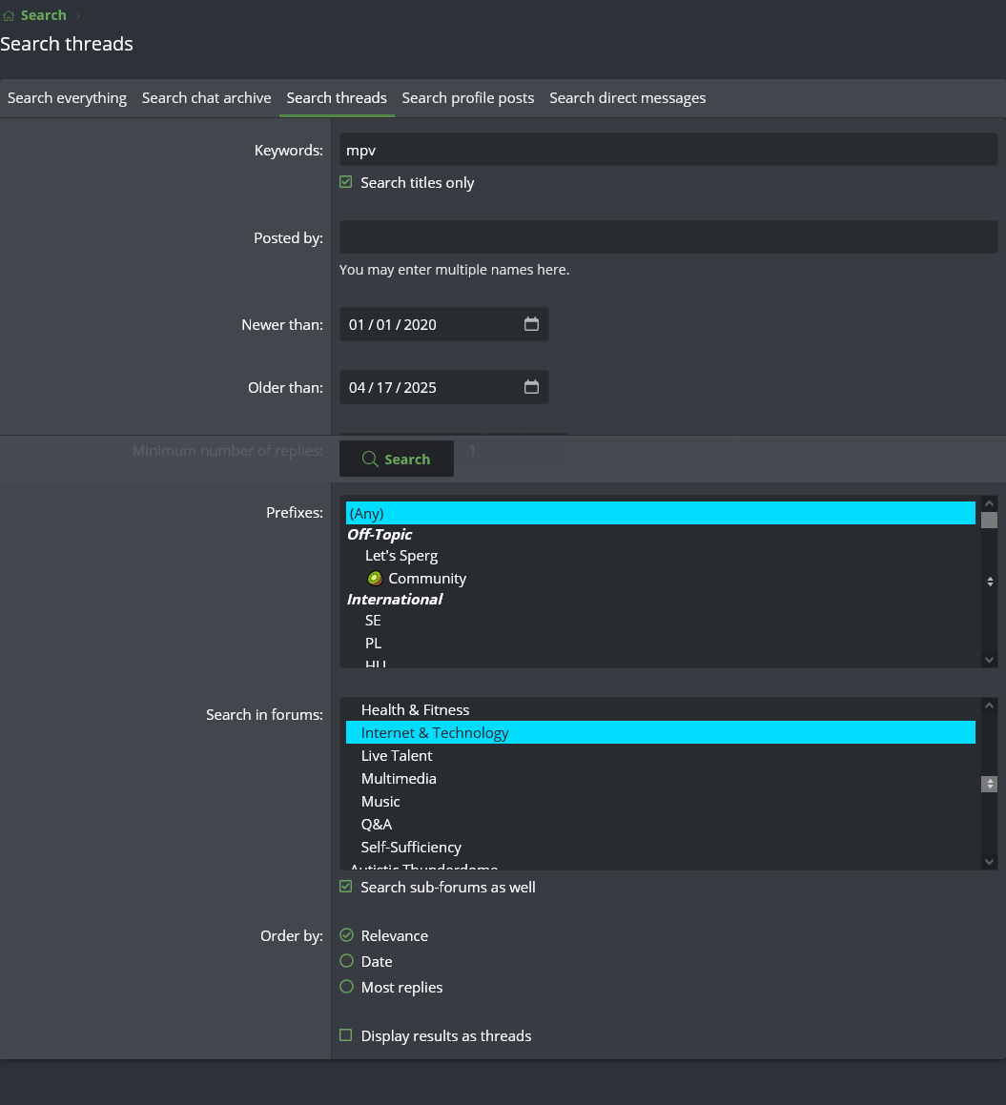Order results by Most replies
1006x1105 pixels.
[x=346, y=987]
